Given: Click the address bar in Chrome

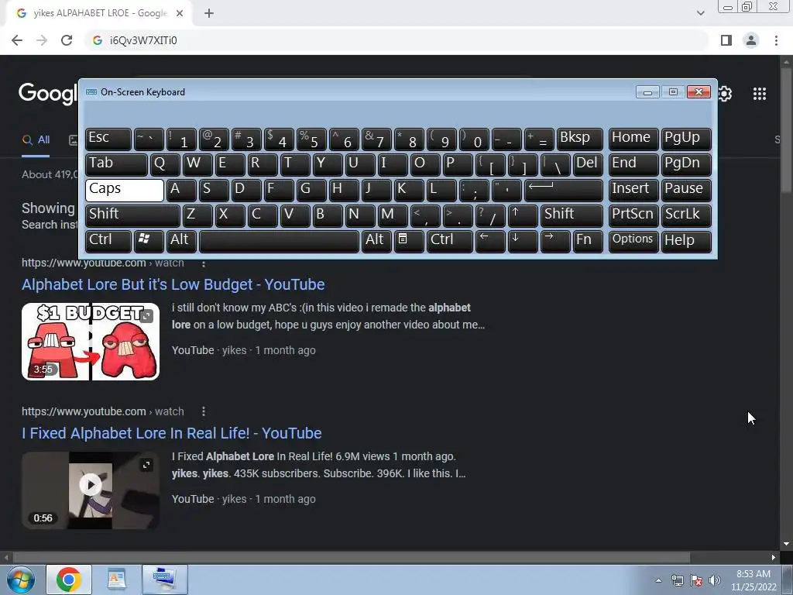Looking at the screenshot, I should 397,40.
